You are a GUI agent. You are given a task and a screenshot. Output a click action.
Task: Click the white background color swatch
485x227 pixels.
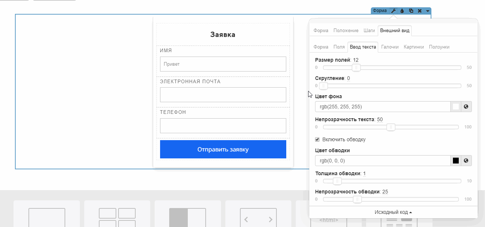(455, 107)
